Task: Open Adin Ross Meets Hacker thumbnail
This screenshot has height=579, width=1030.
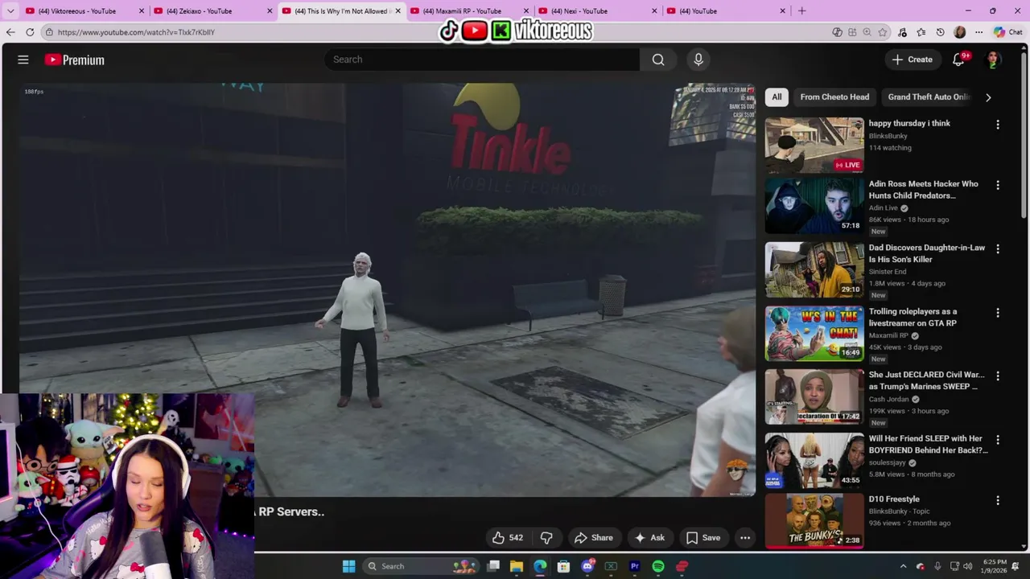Action: click(814, 206)
